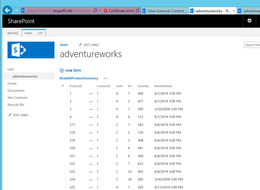Click Quantity value 622

coord(141,164)
